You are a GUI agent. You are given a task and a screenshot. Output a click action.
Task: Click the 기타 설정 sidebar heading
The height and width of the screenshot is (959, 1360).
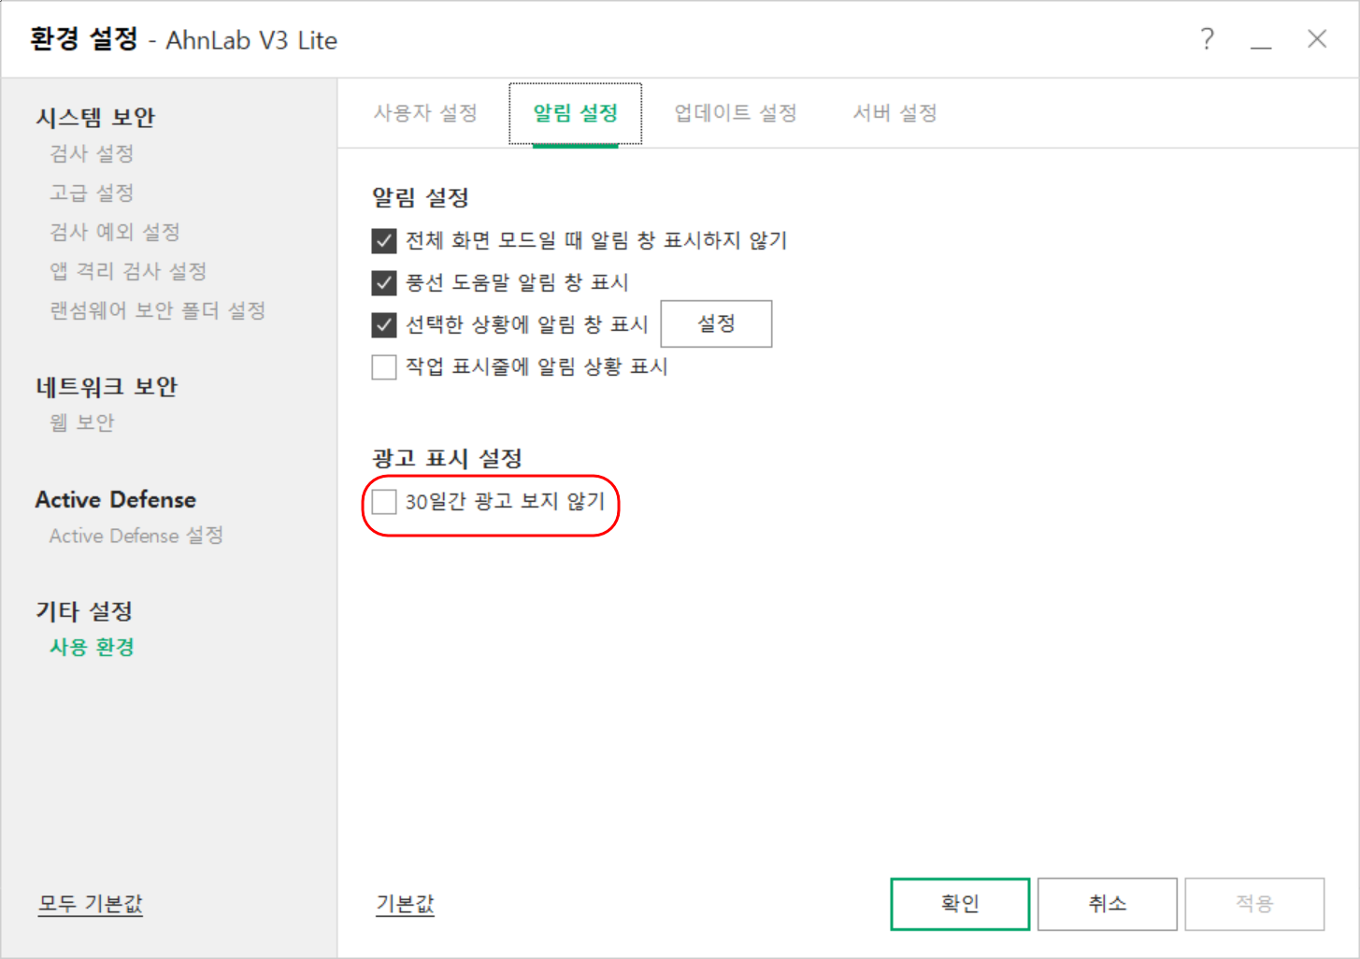(84, 611)
